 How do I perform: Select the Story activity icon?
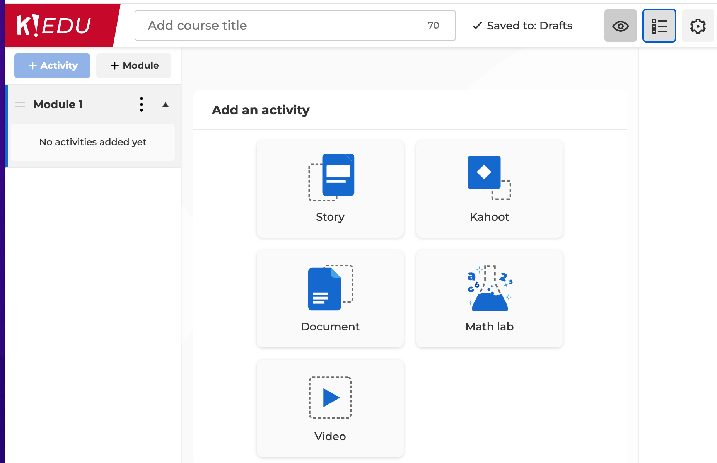point(331,177)
